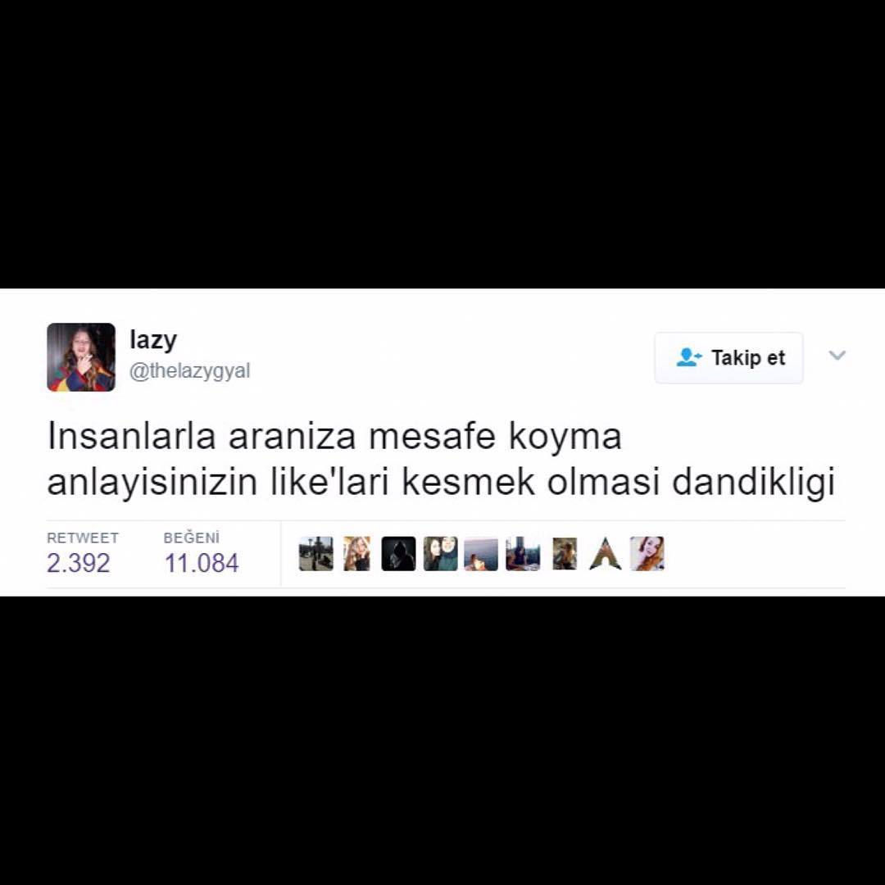This screenshot has height=885, width=885.
Task: Open the dark hooded figure avatar
Action: point(398,554)
